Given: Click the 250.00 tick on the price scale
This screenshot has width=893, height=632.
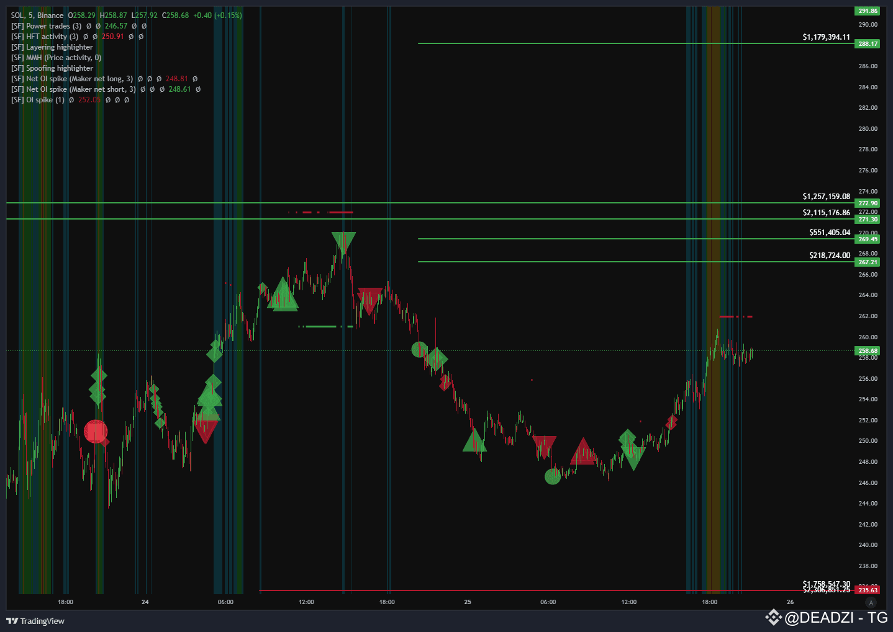Looking at the screenshot, I should (868, 441).
